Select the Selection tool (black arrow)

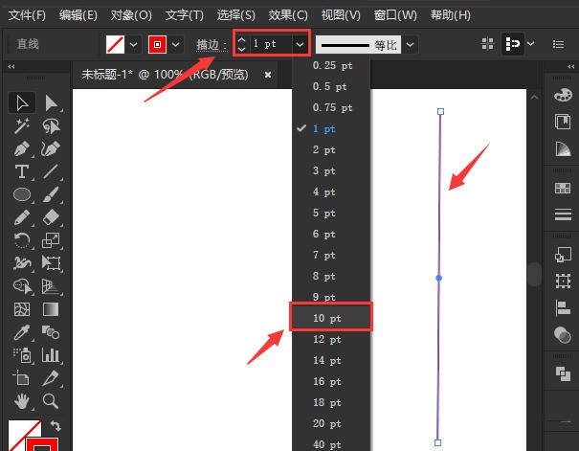pyautogui.click(x=22, y=103)
